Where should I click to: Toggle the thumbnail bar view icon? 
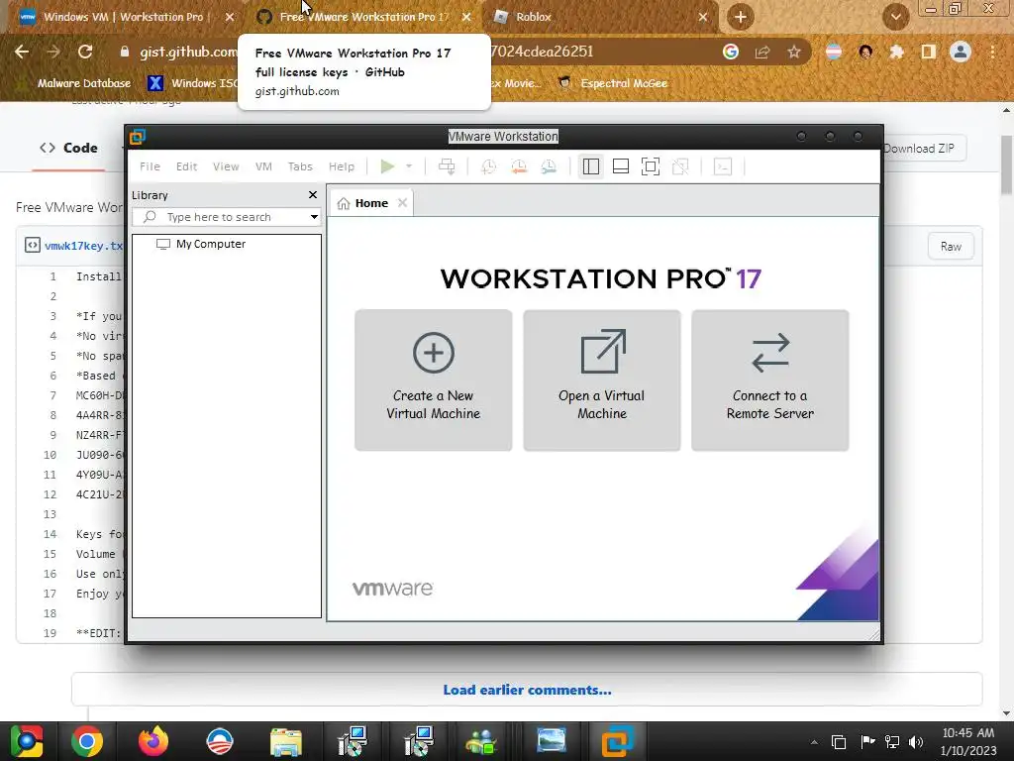[621, 166]
